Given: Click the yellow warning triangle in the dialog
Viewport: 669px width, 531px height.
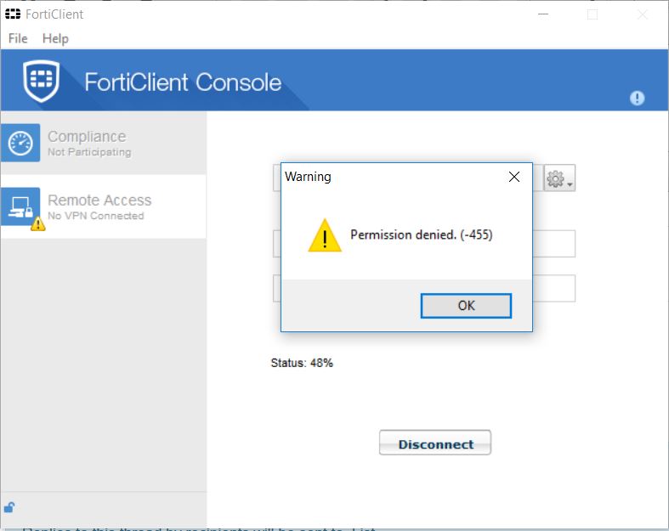Looking at the screenshot, I should (324, 235).
